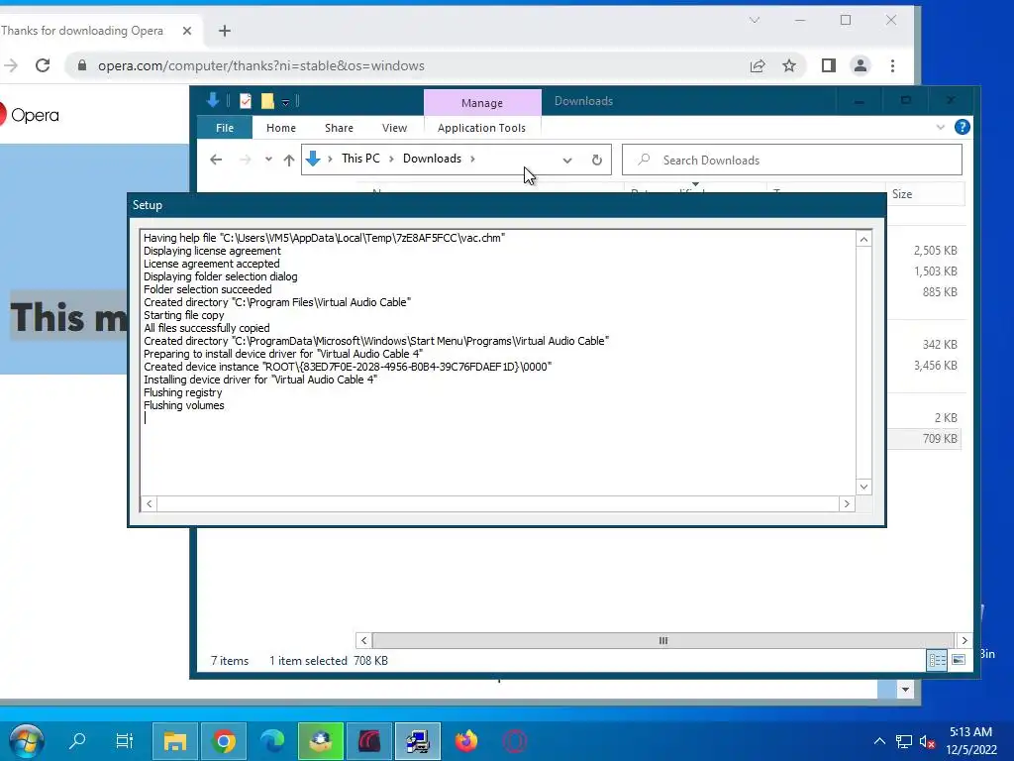Select the 709 KB file row

point(925,439)
